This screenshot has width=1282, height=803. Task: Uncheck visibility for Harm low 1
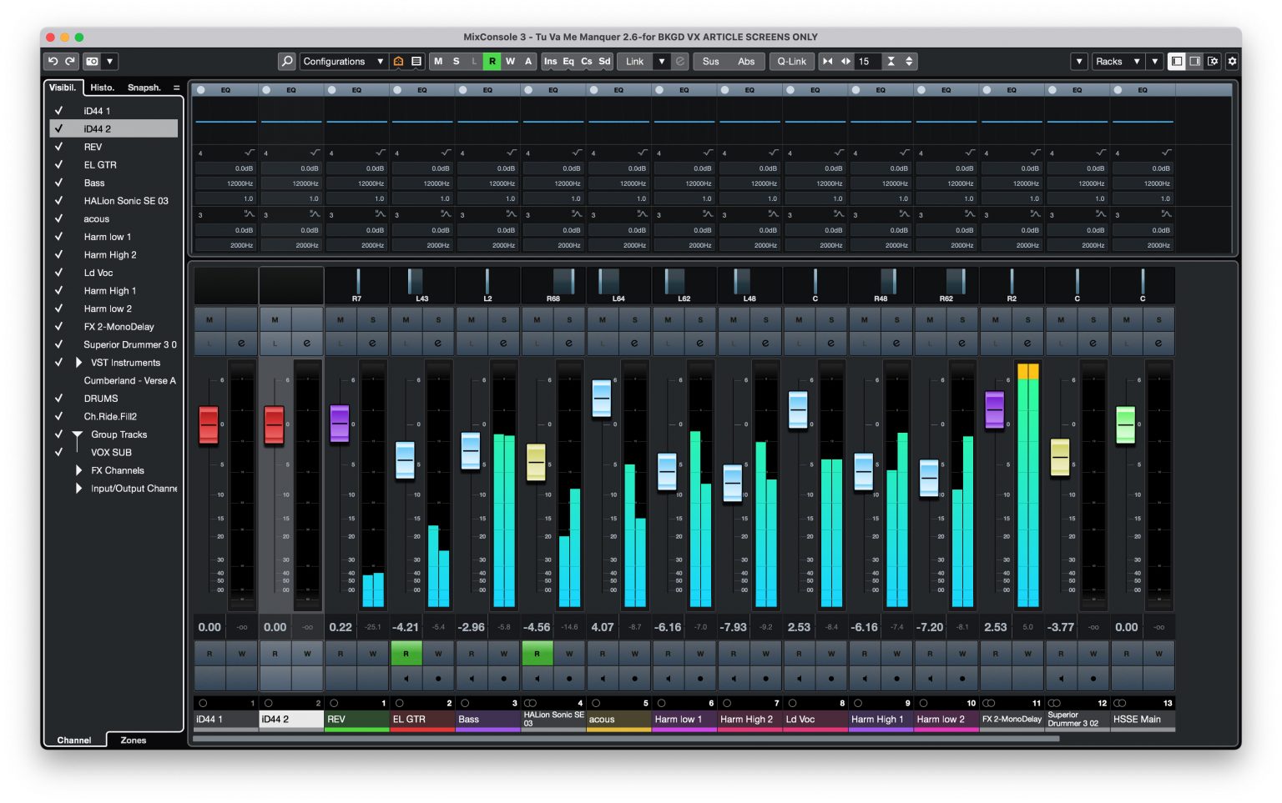coord(58,237)
